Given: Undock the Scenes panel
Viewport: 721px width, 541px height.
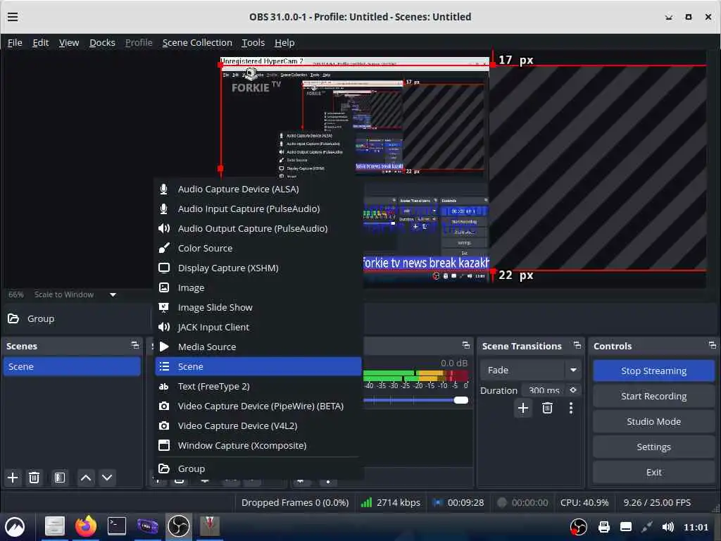Looking at the screenshot, I should [x=134, y=345].
